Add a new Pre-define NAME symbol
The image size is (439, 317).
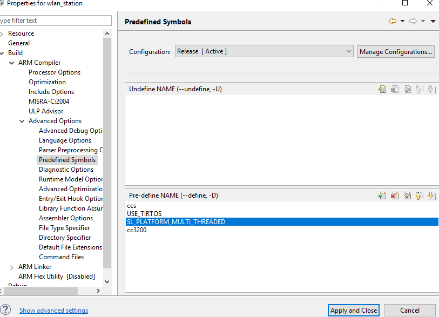382,195
